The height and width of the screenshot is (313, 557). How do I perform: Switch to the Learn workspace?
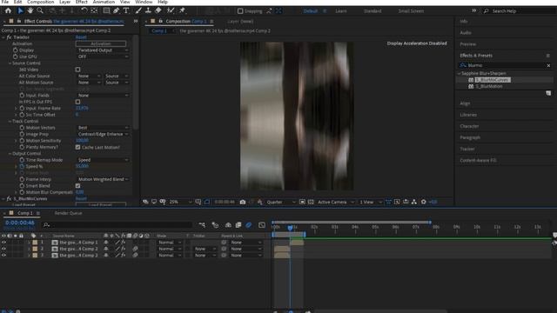[341, 11]
